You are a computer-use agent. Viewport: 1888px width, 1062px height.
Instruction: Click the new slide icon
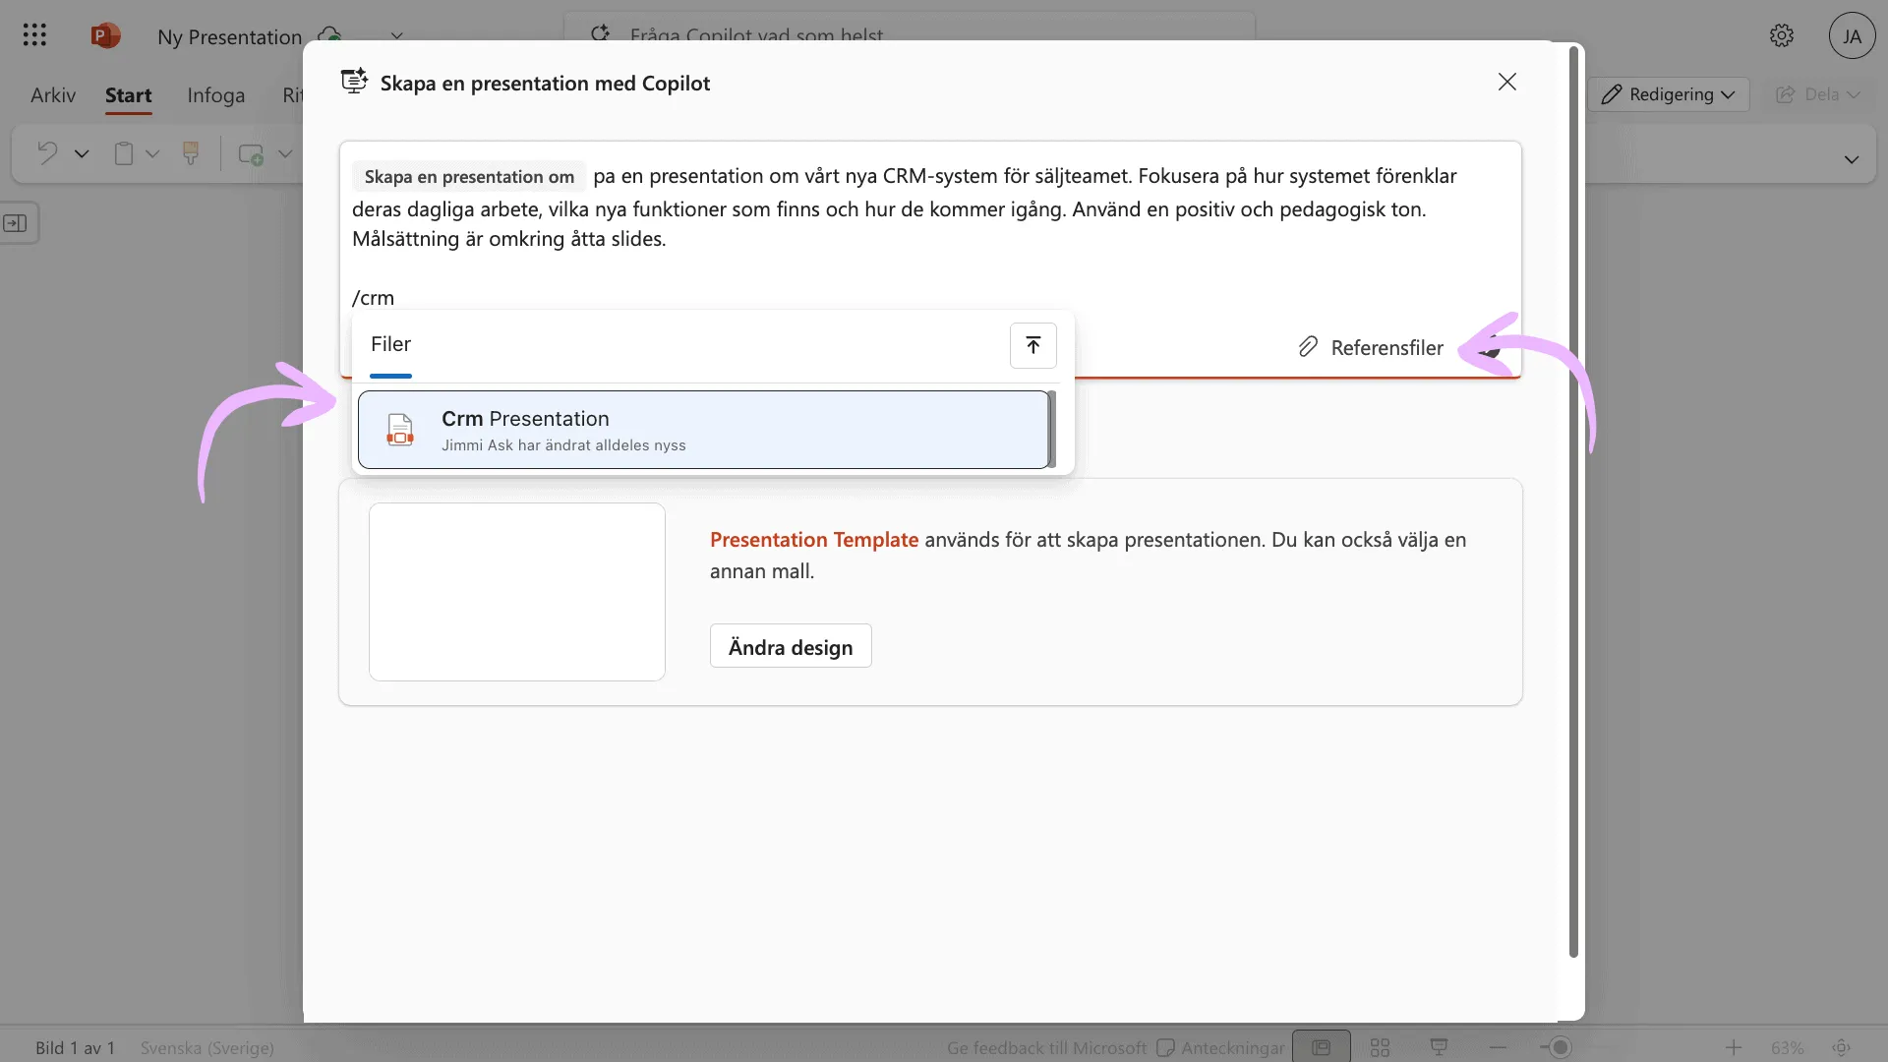251,153
